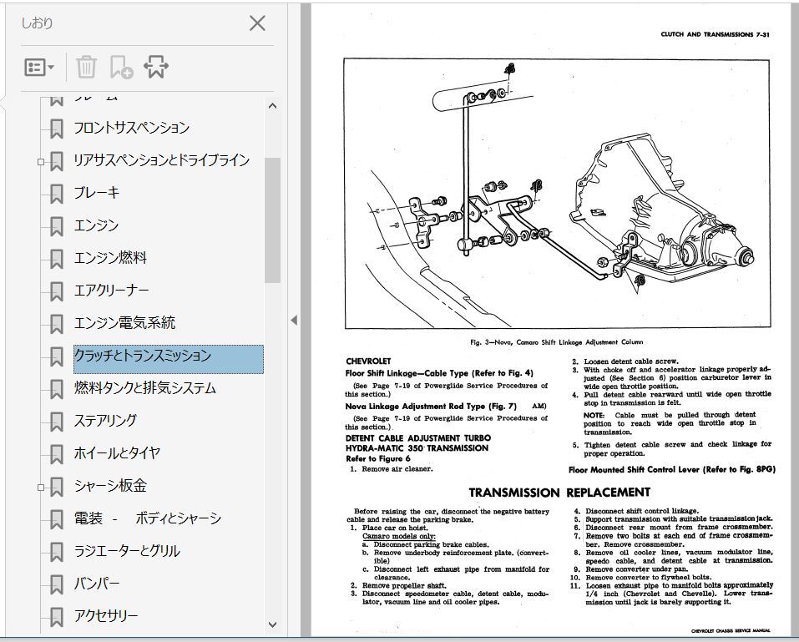Click CHEVROLET heading in document page
799x642 pixels.
pos(368,361)
